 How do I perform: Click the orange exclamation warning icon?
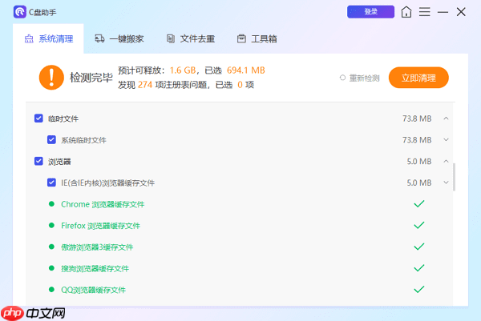pos(51,78)
